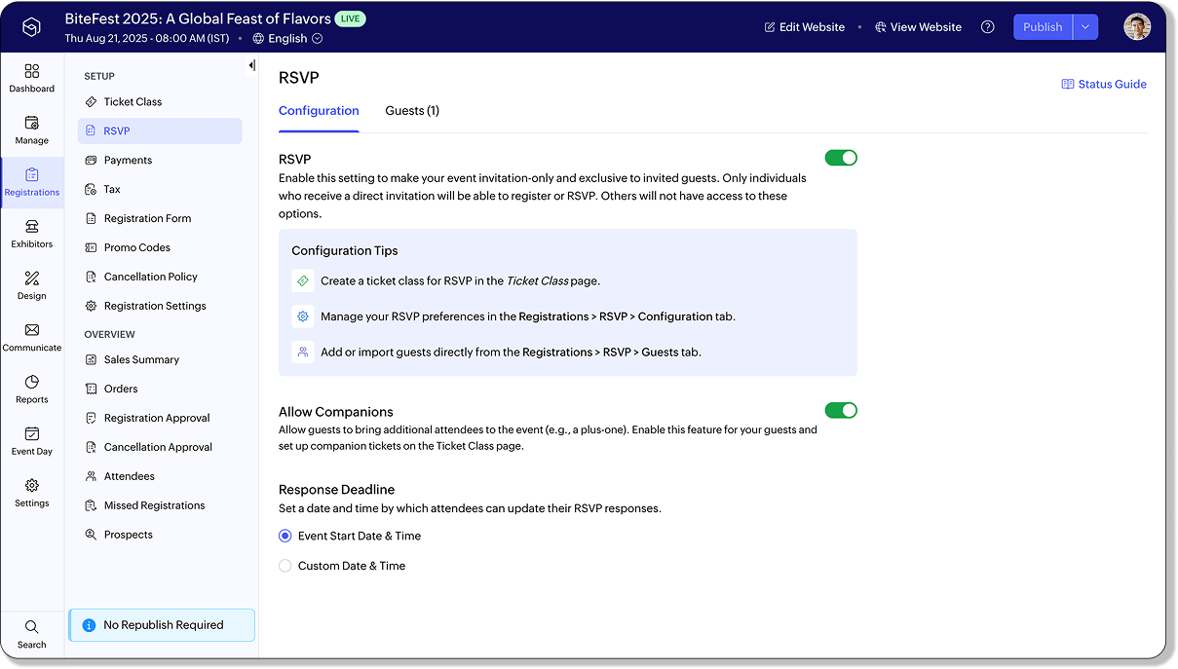Click the user profile avatar
The image size is (1178, 669).
1136,27
